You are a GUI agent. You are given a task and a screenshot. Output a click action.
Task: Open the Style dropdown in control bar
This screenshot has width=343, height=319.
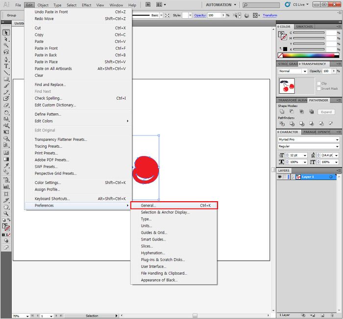[190, 15]
